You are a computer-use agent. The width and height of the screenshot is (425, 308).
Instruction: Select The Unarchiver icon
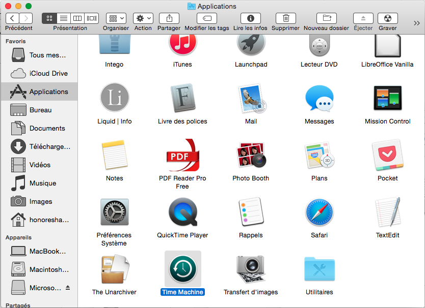pyautogui.click(x=116, y=269)
